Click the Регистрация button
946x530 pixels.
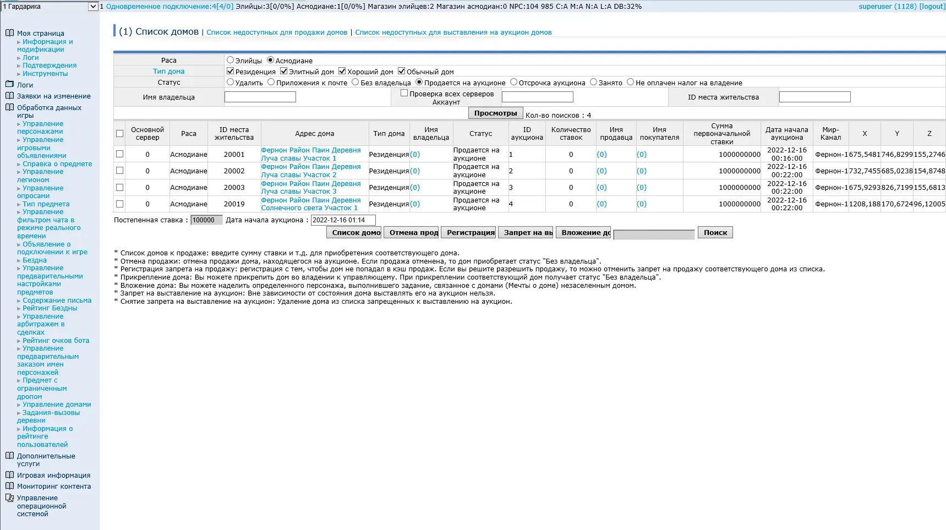(x=469, y=232)
